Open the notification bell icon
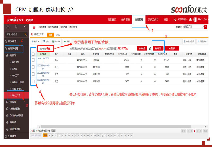The height and width of the screenshot is (147, 212). point(190,19)
